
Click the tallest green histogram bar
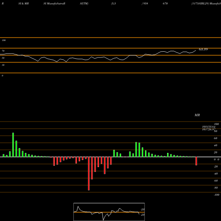click(13, 145)
